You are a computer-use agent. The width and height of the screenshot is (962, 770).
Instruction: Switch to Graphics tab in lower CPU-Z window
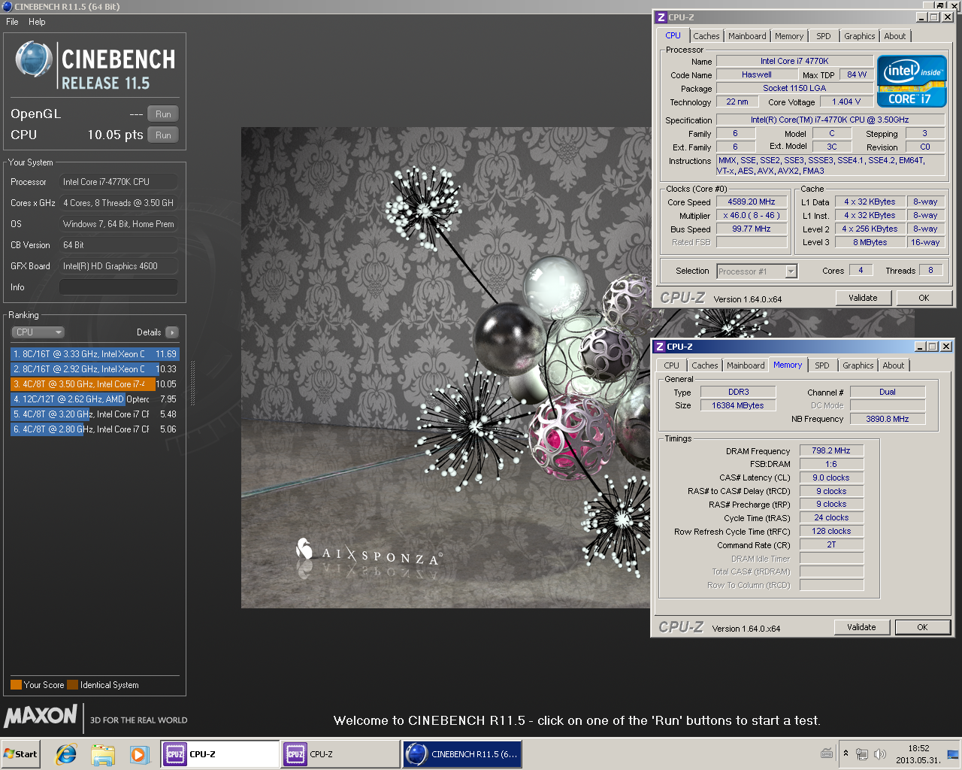pyautogui.click(x=858, y=365)
